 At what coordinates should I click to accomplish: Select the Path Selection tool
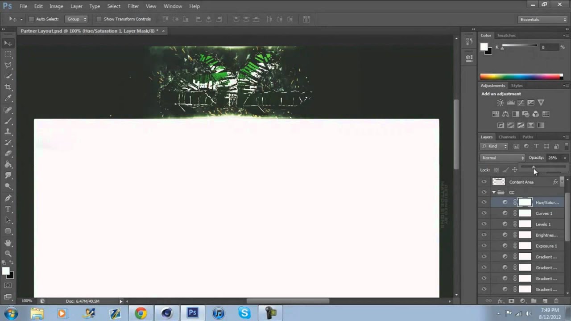[x=8, y=220]
